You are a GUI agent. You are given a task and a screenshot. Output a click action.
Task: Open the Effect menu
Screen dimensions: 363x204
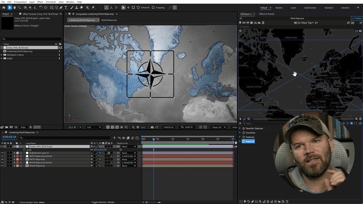40,2
